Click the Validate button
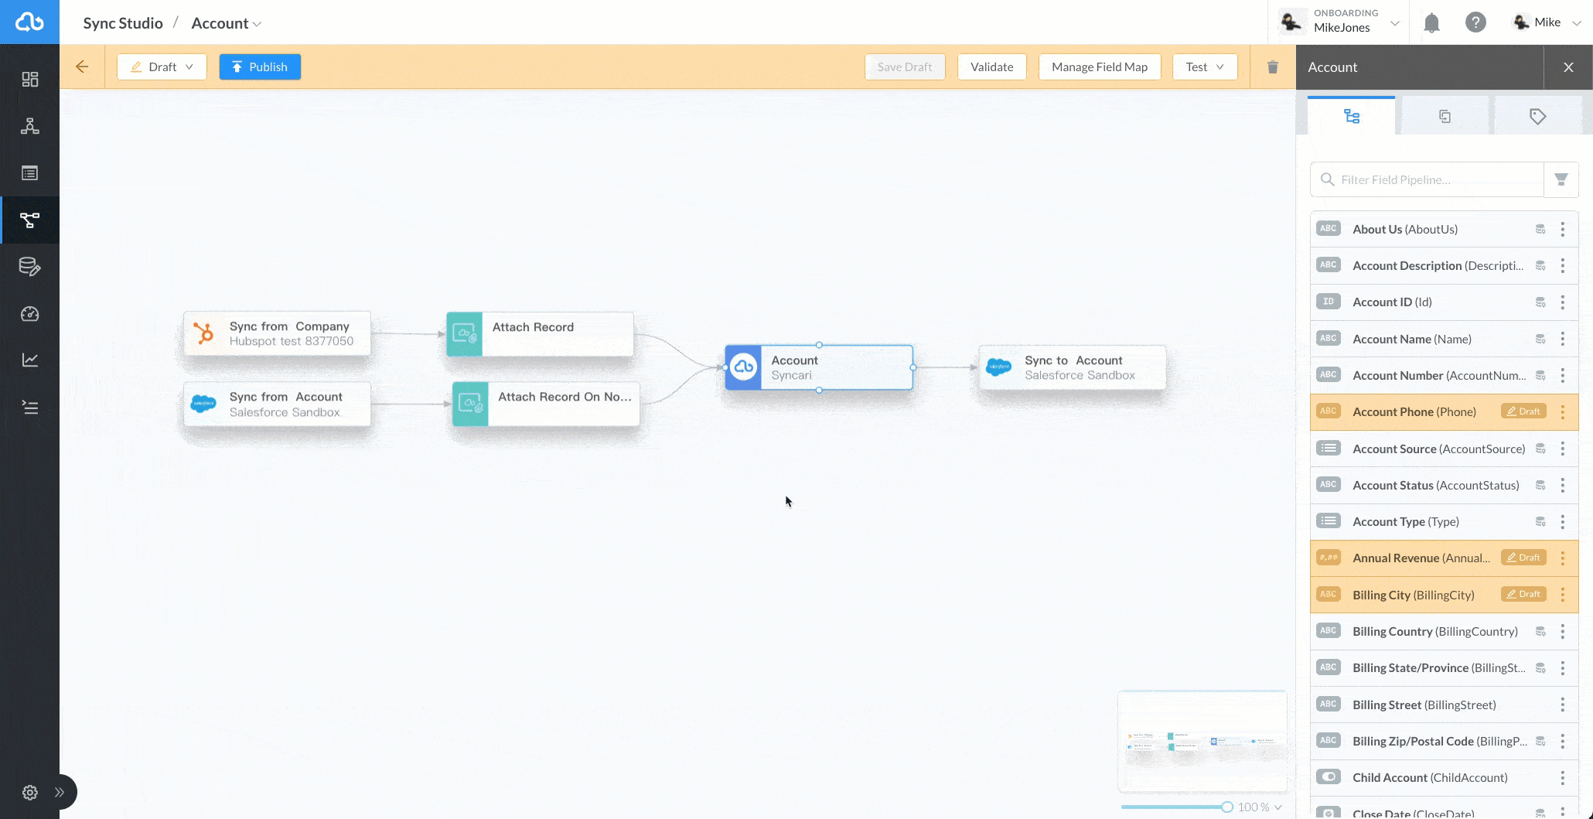1593x819 pixels. [991, 67]
